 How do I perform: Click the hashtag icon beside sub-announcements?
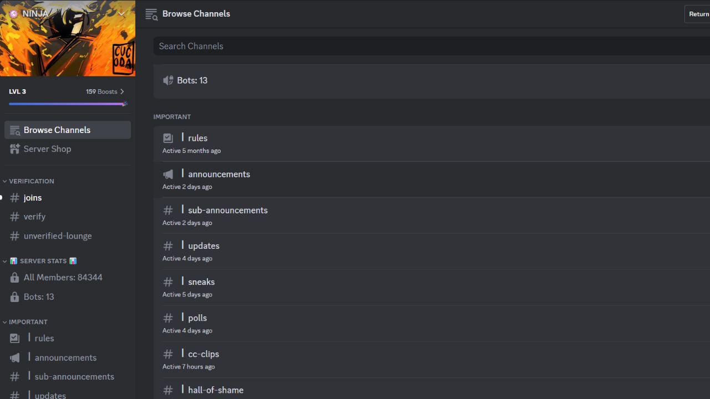click(168, 210)
